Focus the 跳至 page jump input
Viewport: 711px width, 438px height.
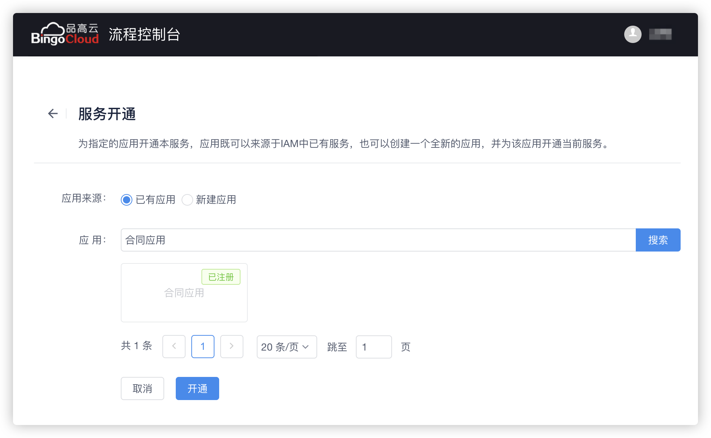(x=374, y=347)
